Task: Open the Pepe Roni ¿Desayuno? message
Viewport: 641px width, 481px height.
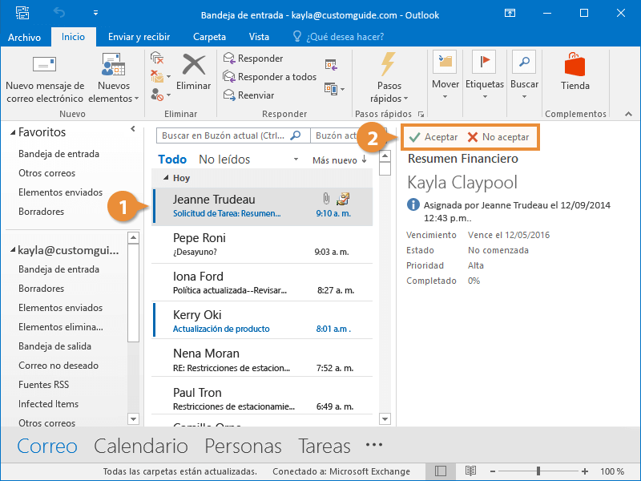Action: point(262,245)
